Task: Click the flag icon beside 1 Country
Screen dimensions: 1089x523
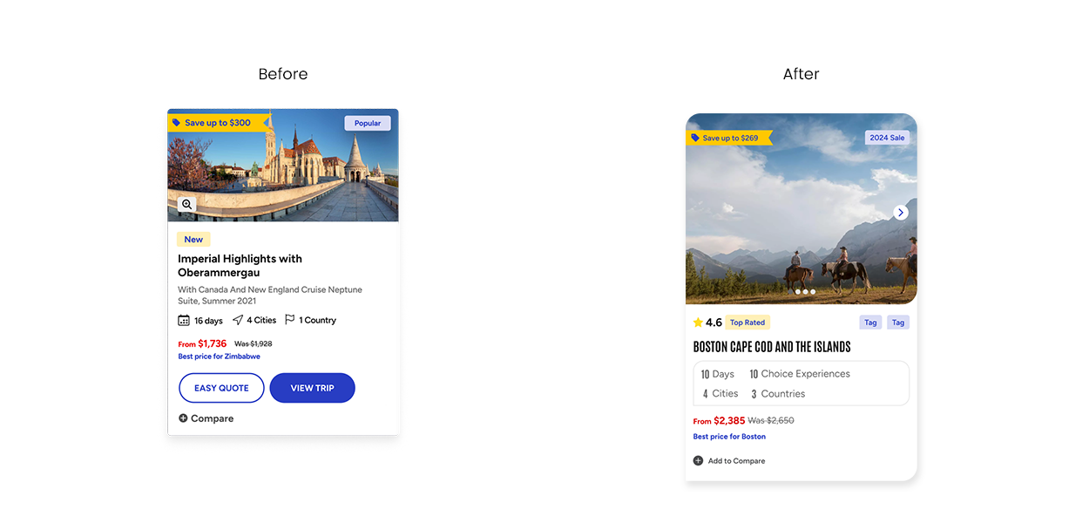Action: coord(290,320)
